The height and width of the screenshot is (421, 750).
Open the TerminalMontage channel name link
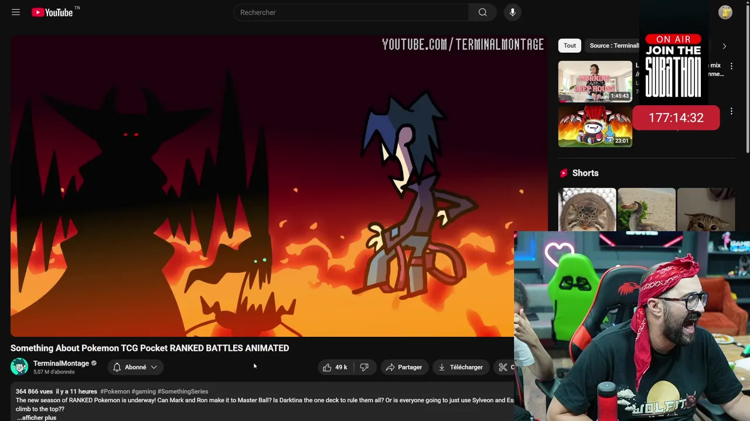pos(61,363)
